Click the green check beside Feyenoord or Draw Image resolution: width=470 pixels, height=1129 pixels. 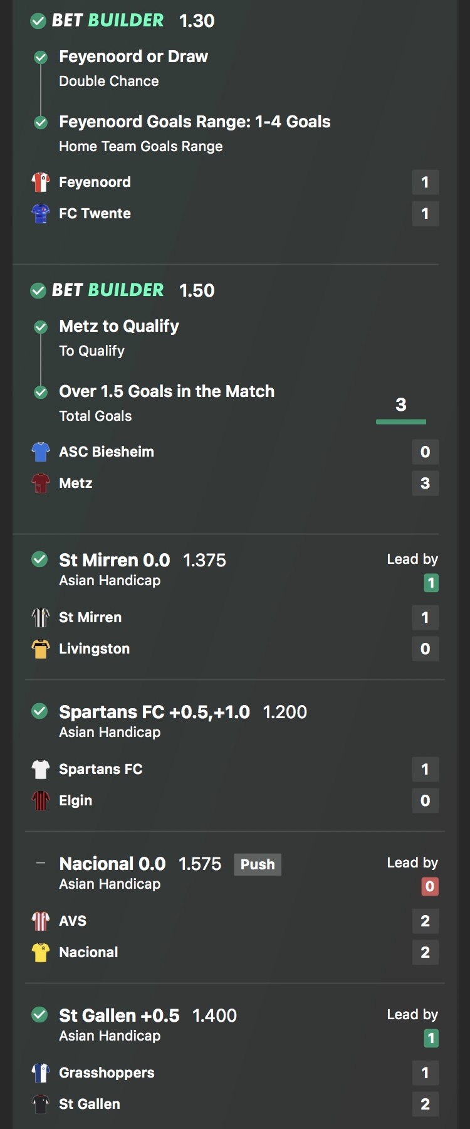point(41,58)
